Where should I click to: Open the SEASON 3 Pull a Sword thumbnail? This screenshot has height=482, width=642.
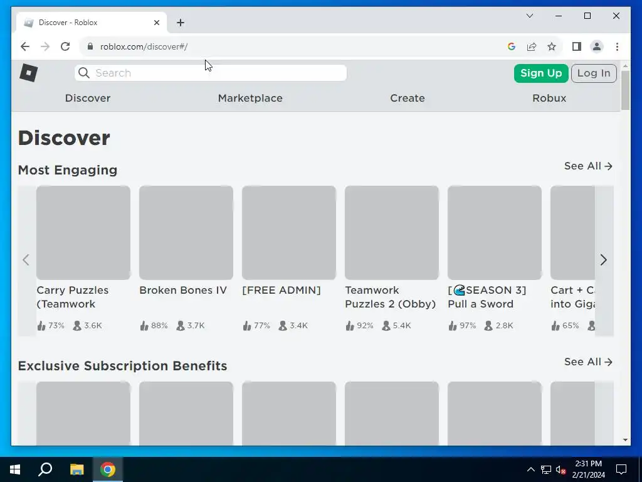[495, 233]
